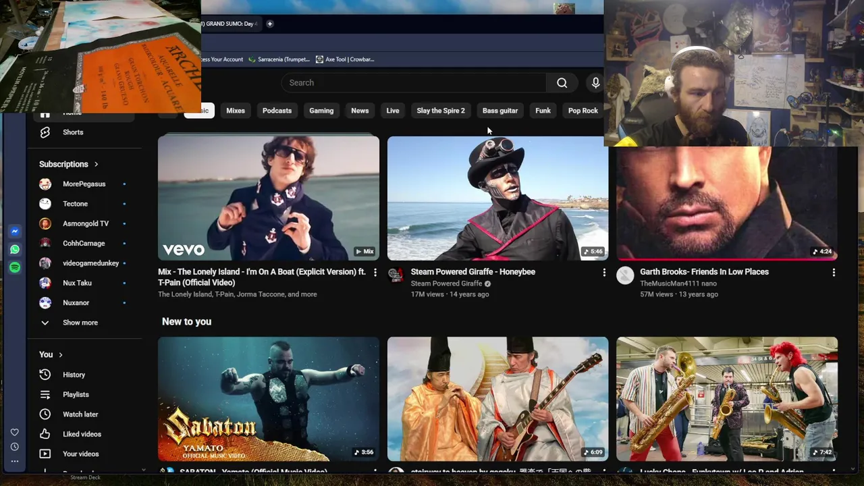Click Steam Powered Giraffe channel name
This screenshot has height=486, width=864.
(x=446, y=283)
